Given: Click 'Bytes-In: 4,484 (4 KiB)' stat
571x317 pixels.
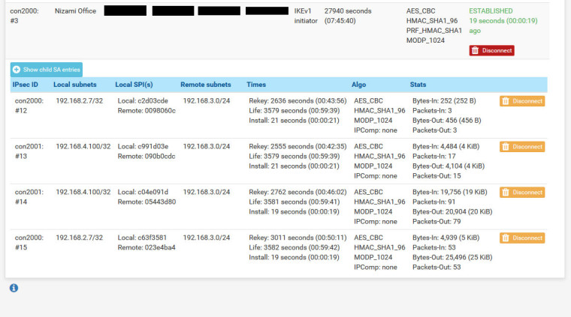Looking at the screenshot, I should [446, 146].
